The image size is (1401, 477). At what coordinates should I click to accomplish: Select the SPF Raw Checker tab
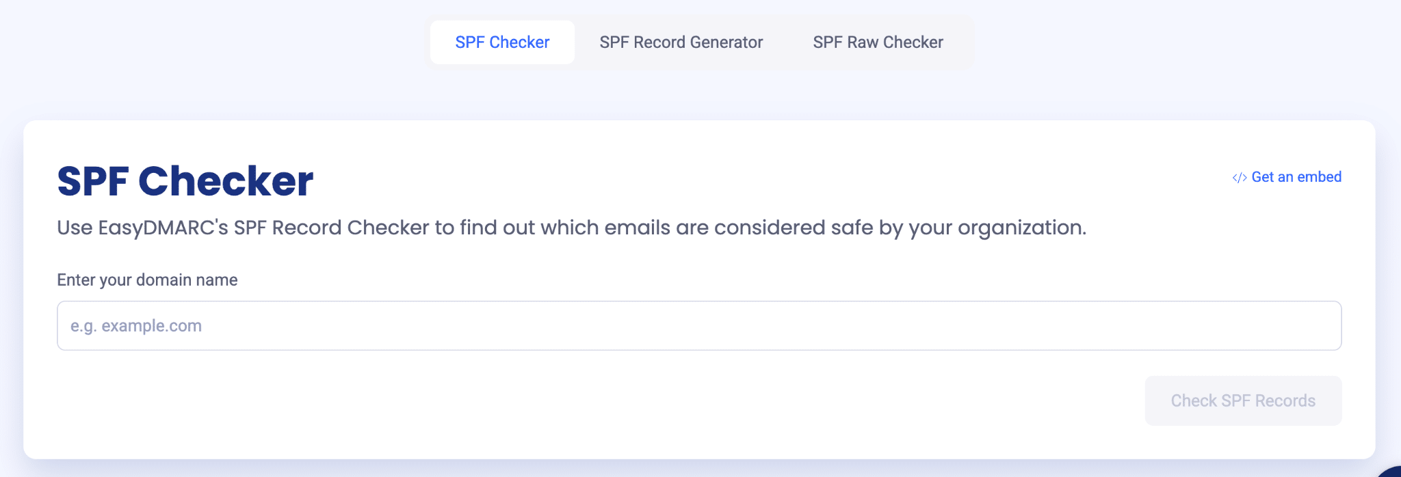878,42
